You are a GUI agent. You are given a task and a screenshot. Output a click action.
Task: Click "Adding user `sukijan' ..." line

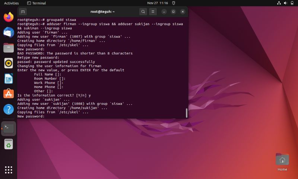point(43,99)
